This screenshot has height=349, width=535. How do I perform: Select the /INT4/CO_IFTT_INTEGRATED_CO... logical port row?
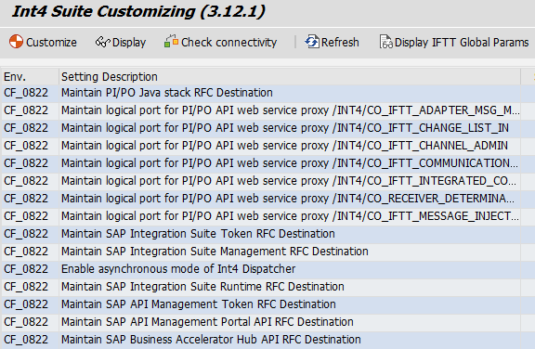coord(290,181)
